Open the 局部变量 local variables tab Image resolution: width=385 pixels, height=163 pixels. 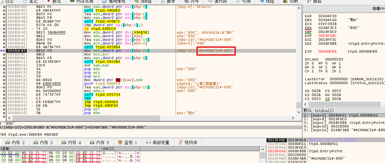[158, 142]
